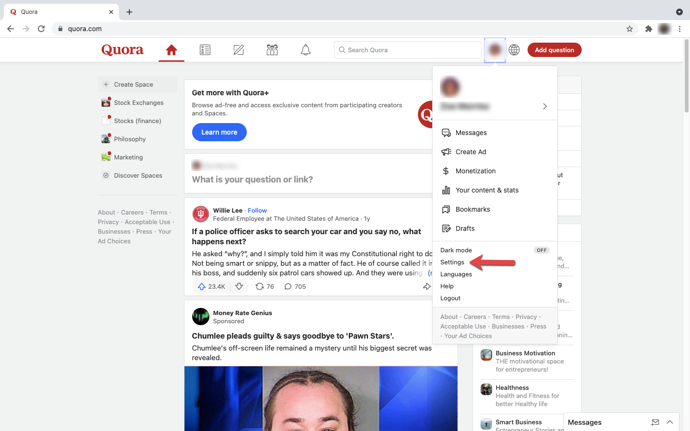
Task: Downvote Willie Lee's answer
Action: click(x=239, y=286)
